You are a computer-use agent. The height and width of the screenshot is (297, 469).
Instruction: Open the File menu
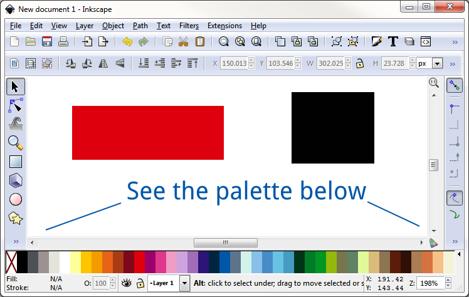pos(16,26)
